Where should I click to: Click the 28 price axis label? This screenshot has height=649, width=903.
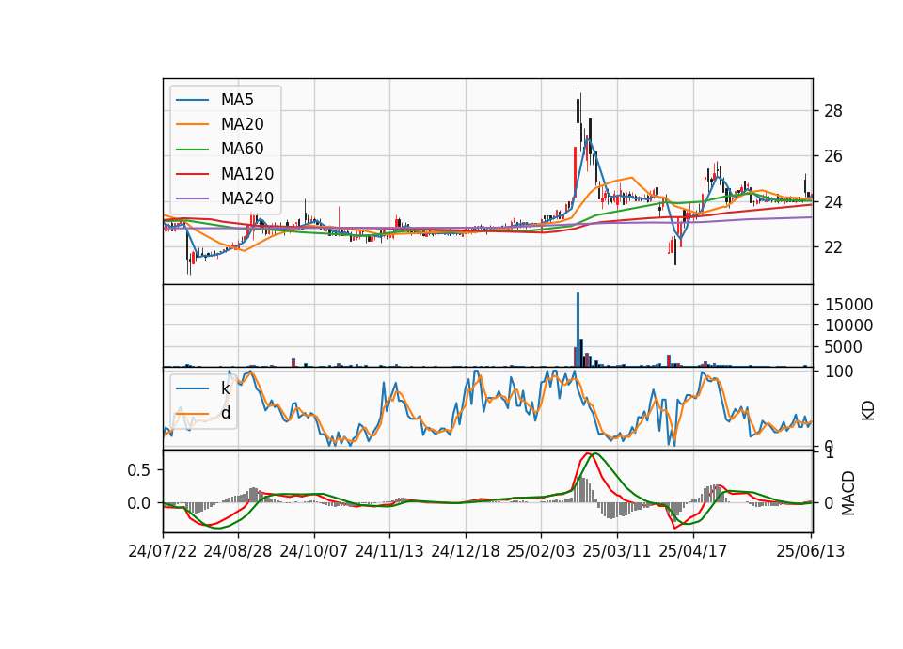tap(832, 111)
